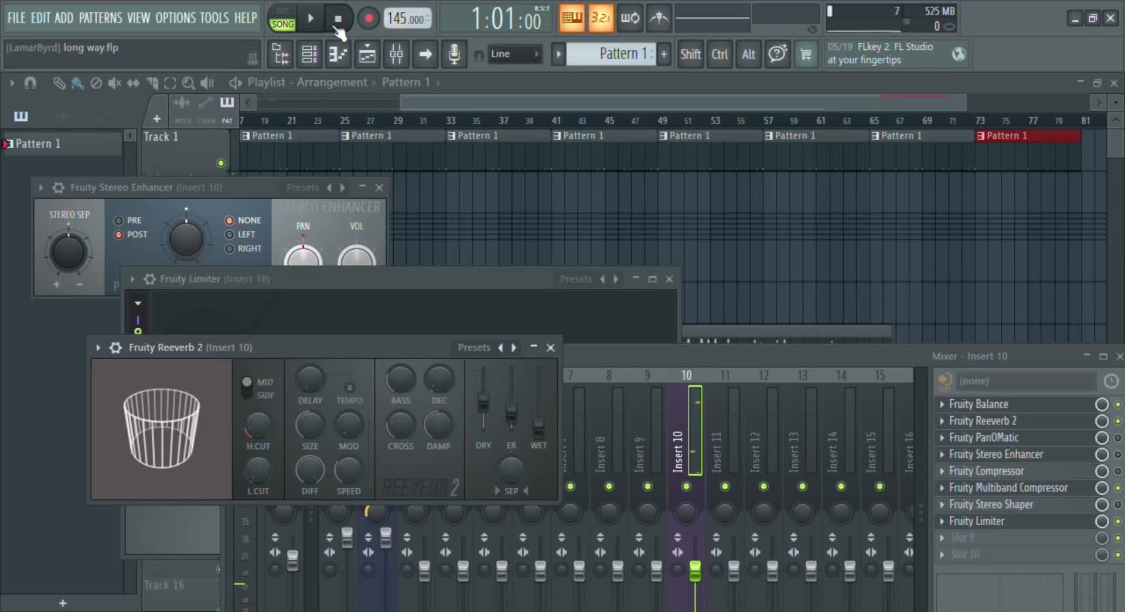The image size is (1125, 612).
Task: Select NONE phase inversion radio
Action: pos(230,220)
